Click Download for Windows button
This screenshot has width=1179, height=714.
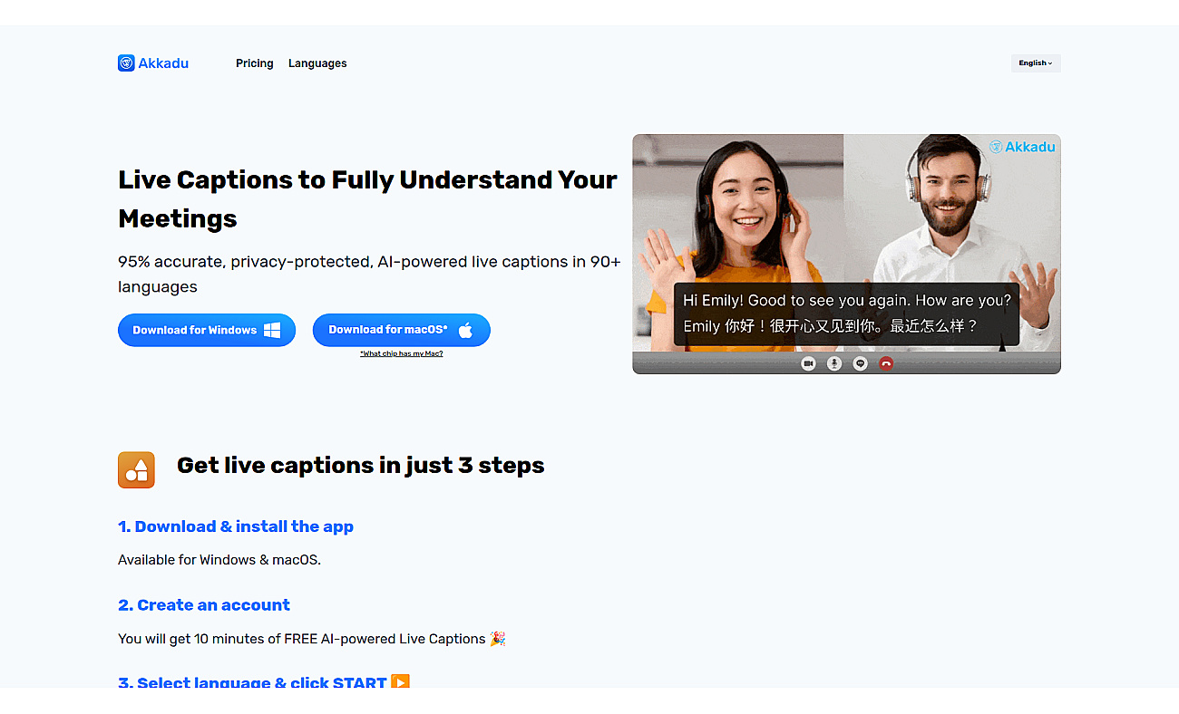click(207, 330)
